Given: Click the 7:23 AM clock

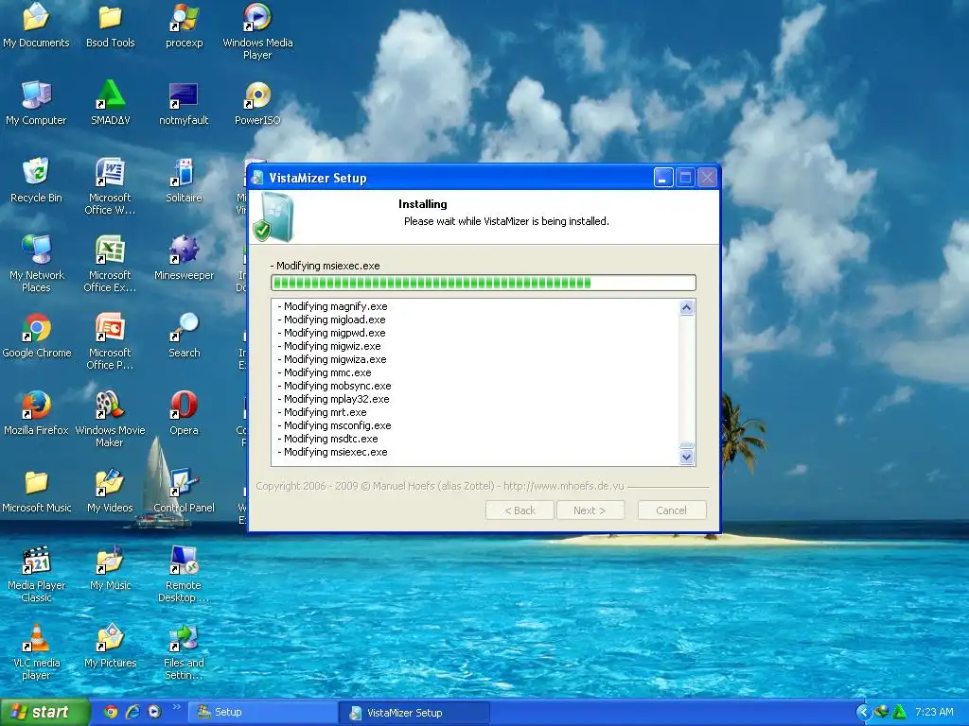Looking at the screenshot, I should [934, 712].
